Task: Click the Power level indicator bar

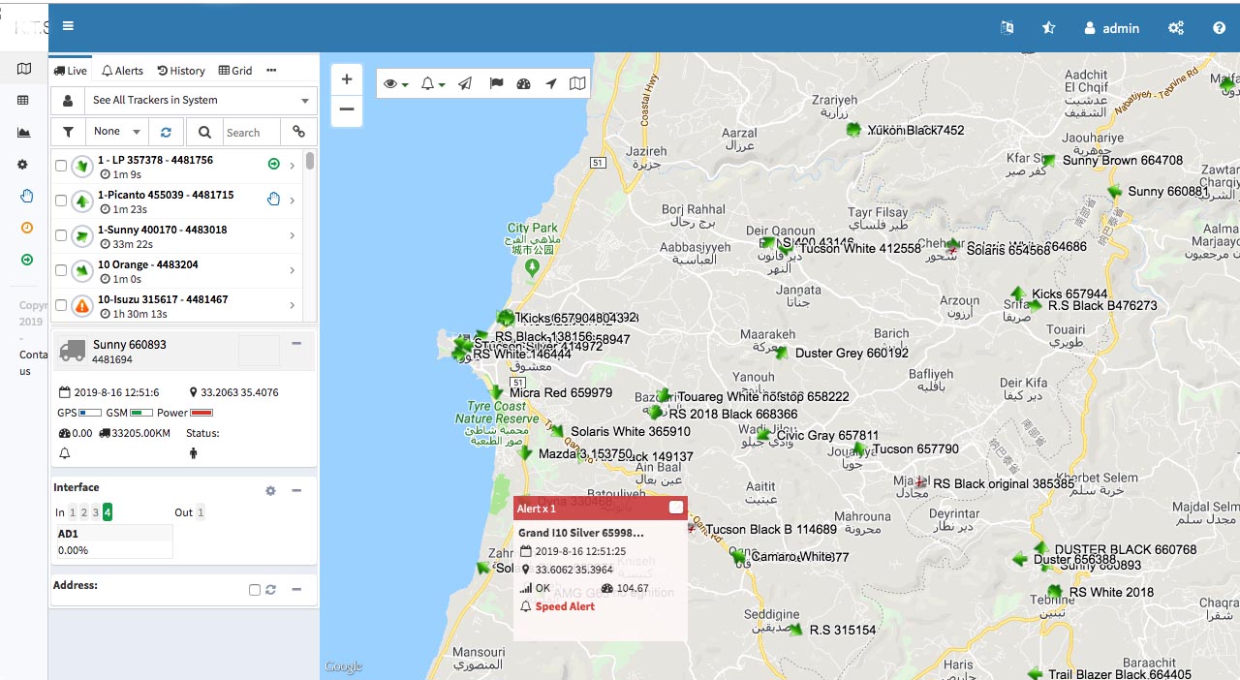Action: [201, 413]
